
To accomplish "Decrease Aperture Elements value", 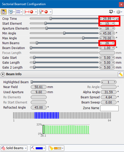I will click(x=101, y=28).
